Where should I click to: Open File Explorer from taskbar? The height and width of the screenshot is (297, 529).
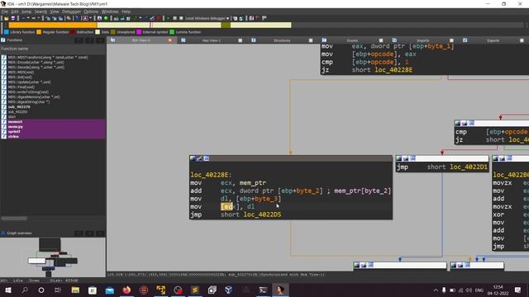click(x=75, y=290)
